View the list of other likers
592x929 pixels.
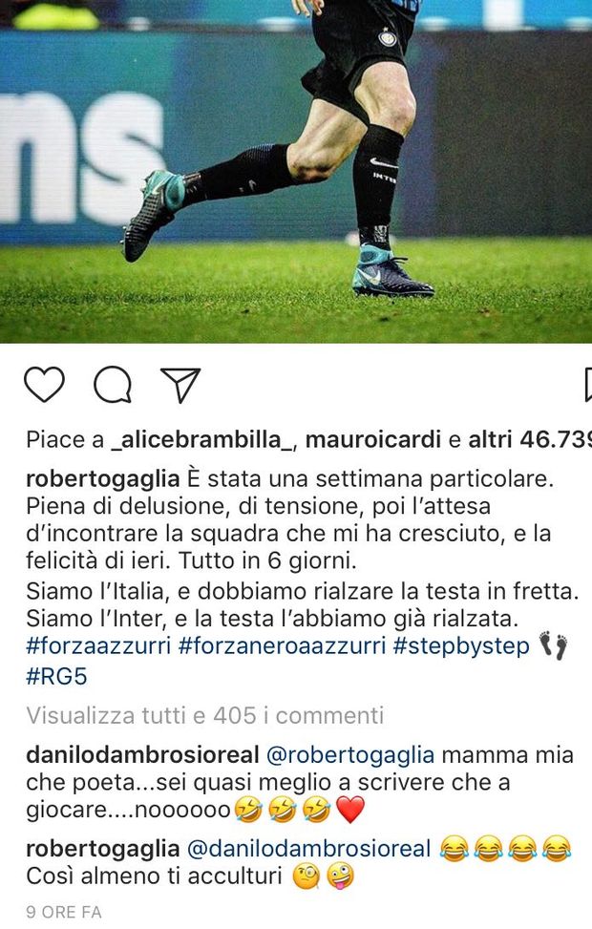click(x=530, y=440)
